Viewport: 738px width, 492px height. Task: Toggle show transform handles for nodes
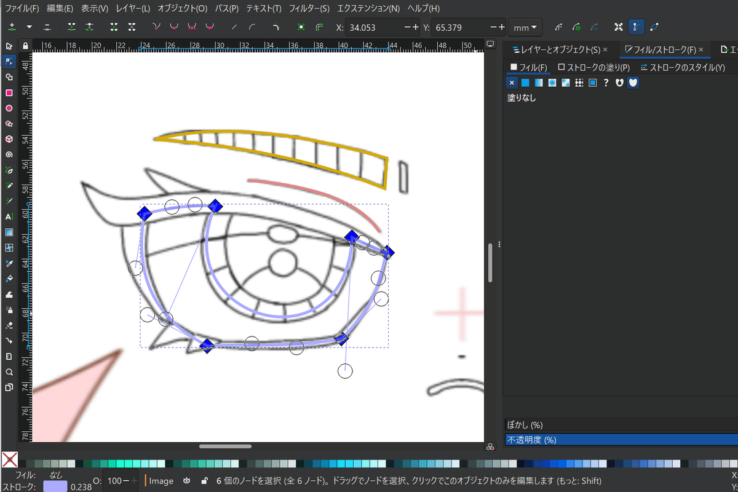[619, 27]
